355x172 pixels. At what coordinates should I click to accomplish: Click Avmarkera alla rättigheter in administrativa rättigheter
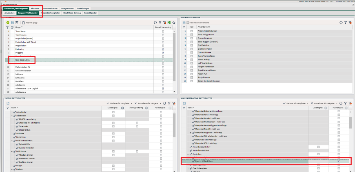324,103
